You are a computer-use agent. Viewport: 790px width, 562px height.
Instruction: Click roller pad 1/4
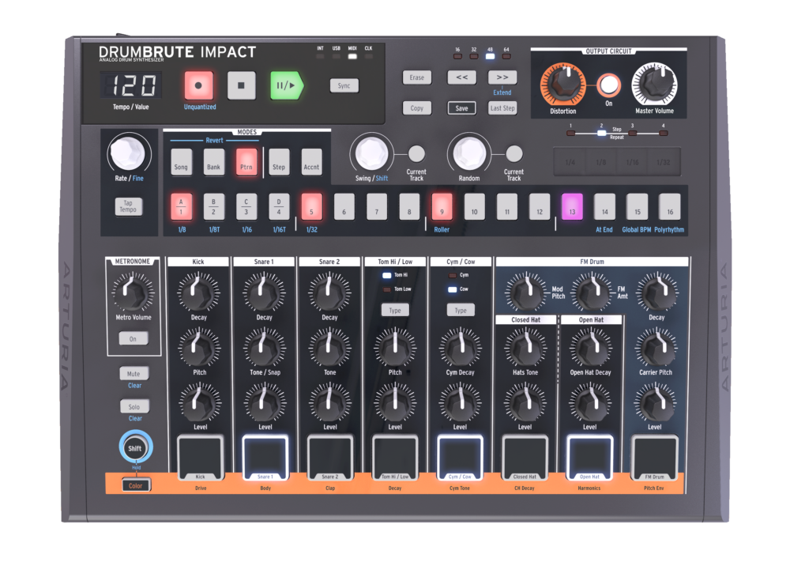pyautogui.click(x=570, y=162)
